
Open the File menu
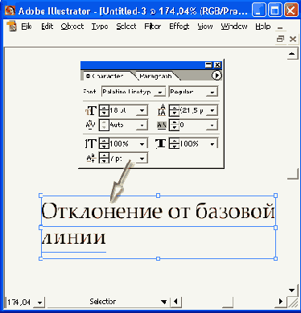point(27,27)
